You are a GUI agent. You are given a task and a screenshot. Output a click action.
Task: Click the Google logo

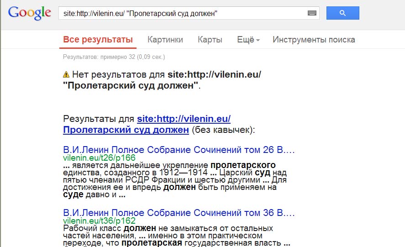click(30, 13)
